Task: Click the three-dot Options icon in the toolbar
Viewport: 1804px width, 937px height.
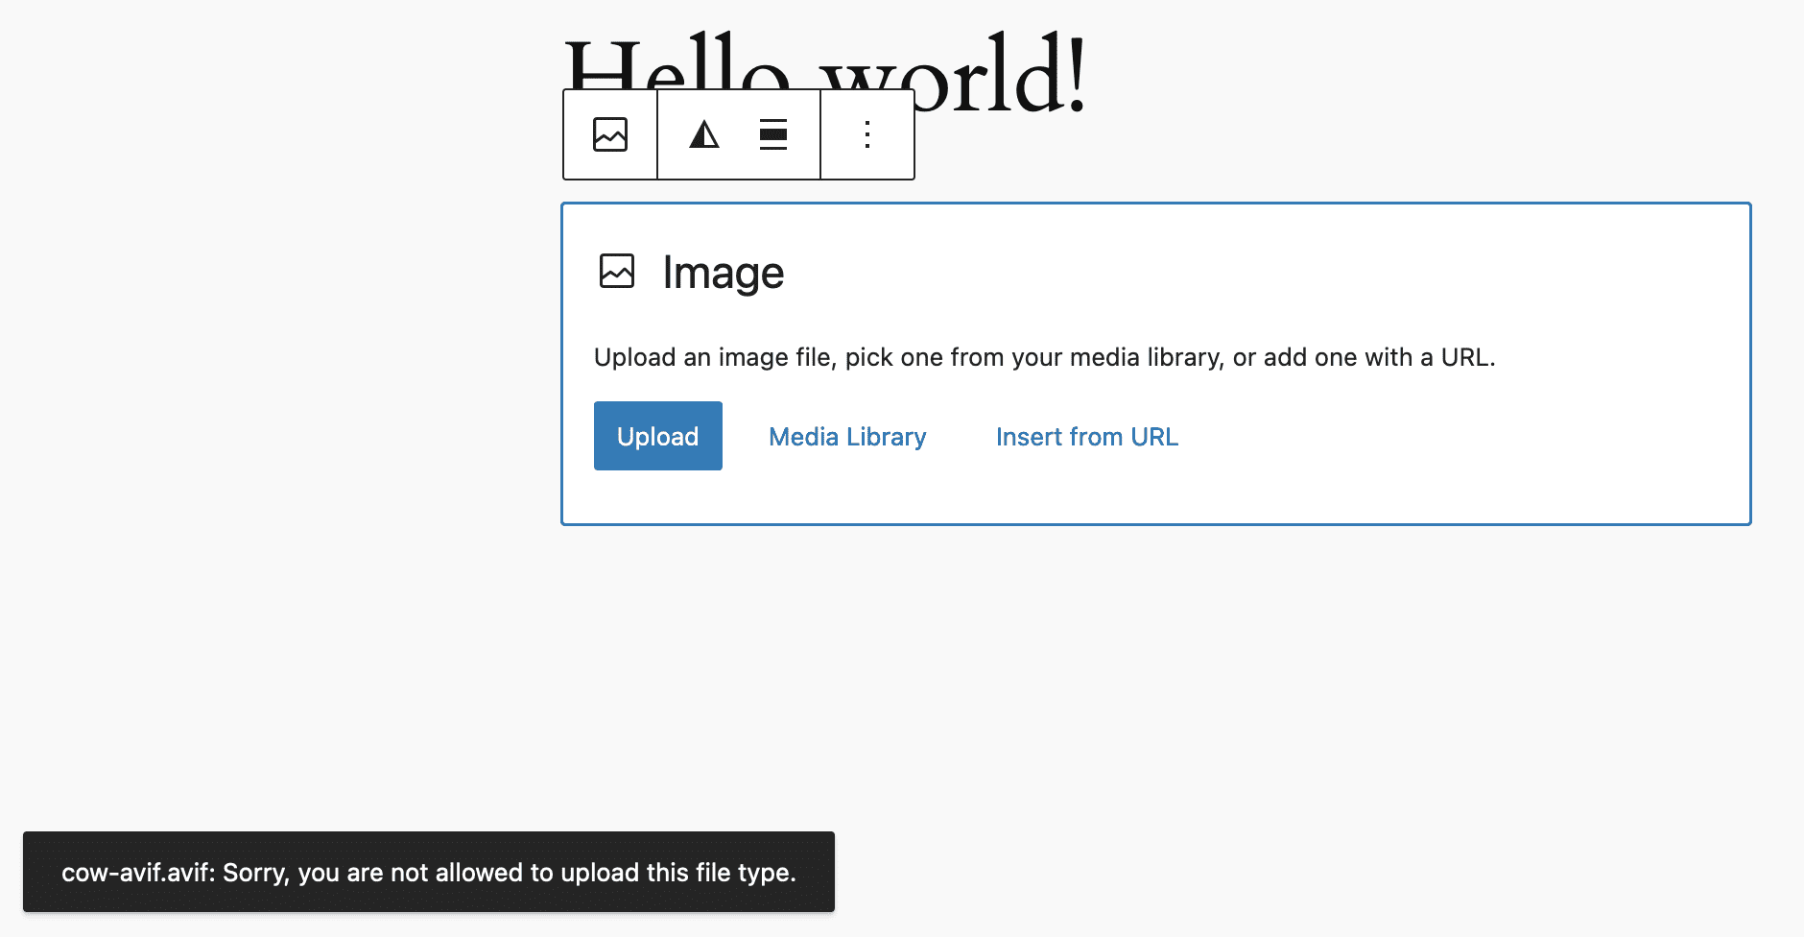Action: coord(866,135)
